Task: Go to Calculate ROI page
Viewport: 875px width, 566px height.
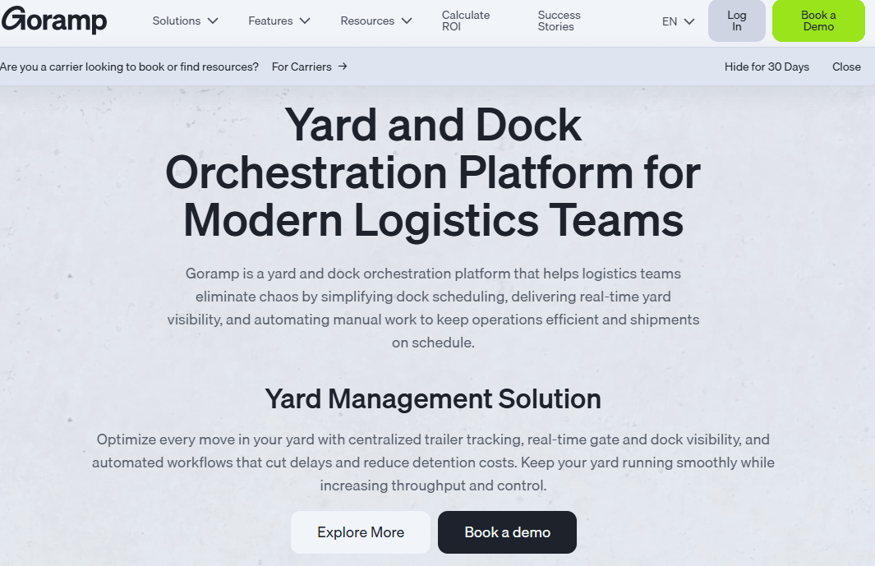Action: [x=466, y=21]
